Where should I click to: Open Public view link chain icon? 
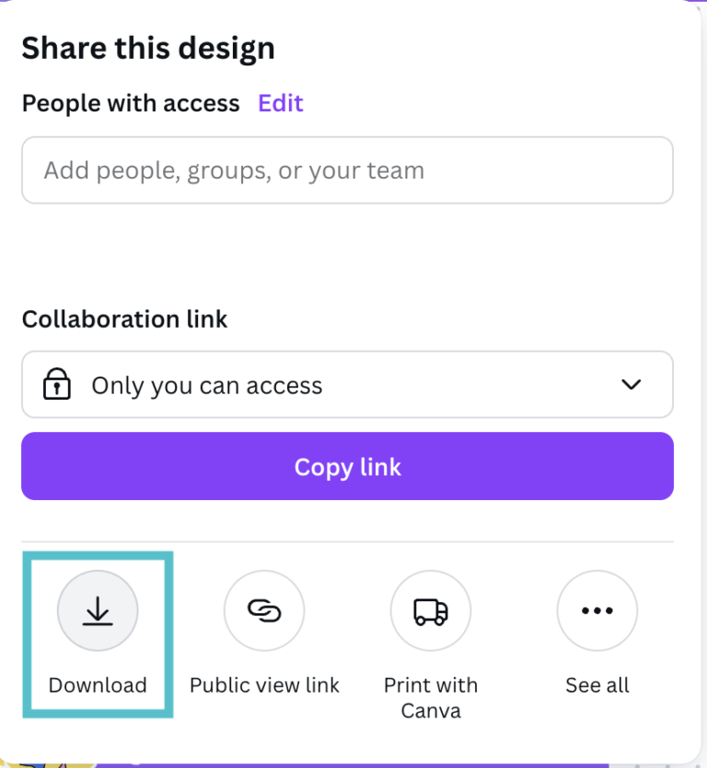(x=264, y=611)
